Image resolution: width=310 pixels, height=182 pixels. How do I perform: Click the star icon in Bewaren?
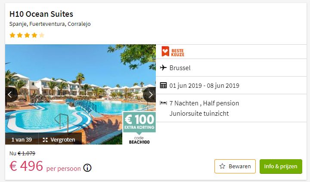click(x=222, y=166)
